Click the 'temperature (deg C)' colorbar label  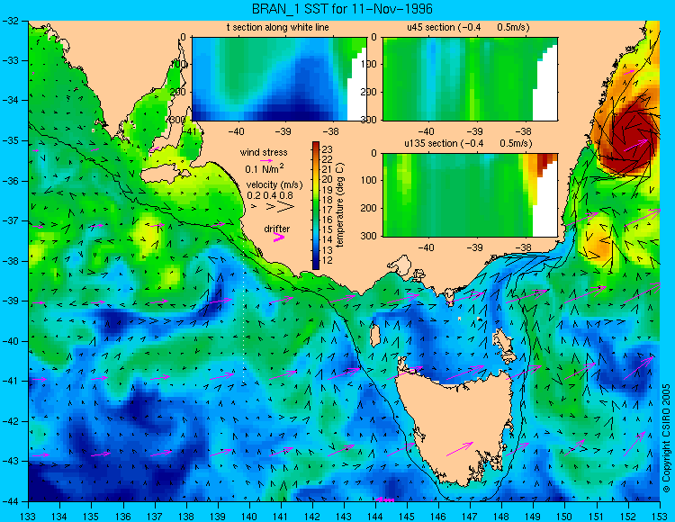[x=340, y=205]
